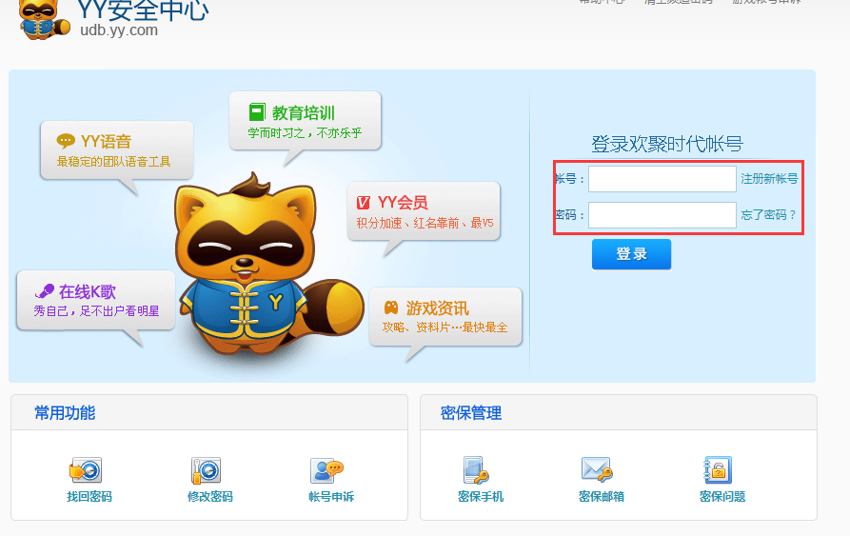Click the YY语音 bubble title
The width and height of the screenshot is (850, 536).
coord(107,142)
